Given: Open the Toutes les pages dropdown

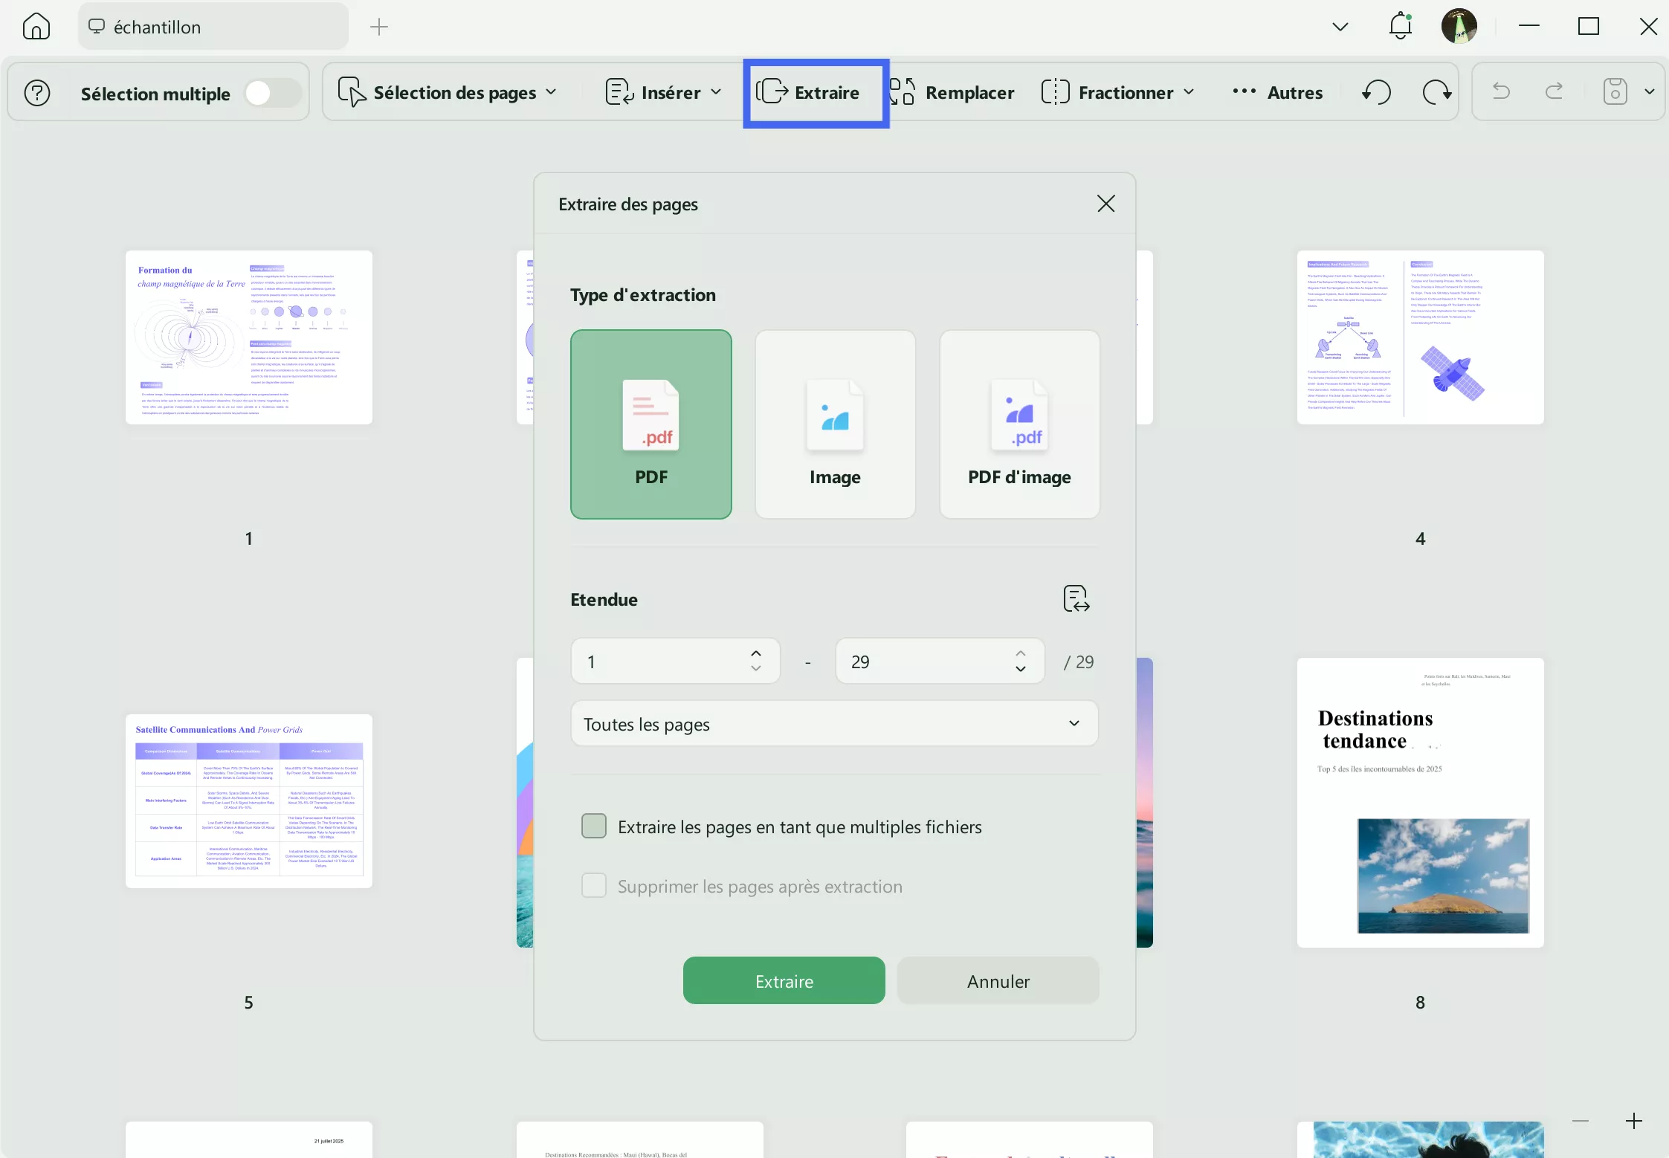Looking at the screenshot, I should coord(834,723).
